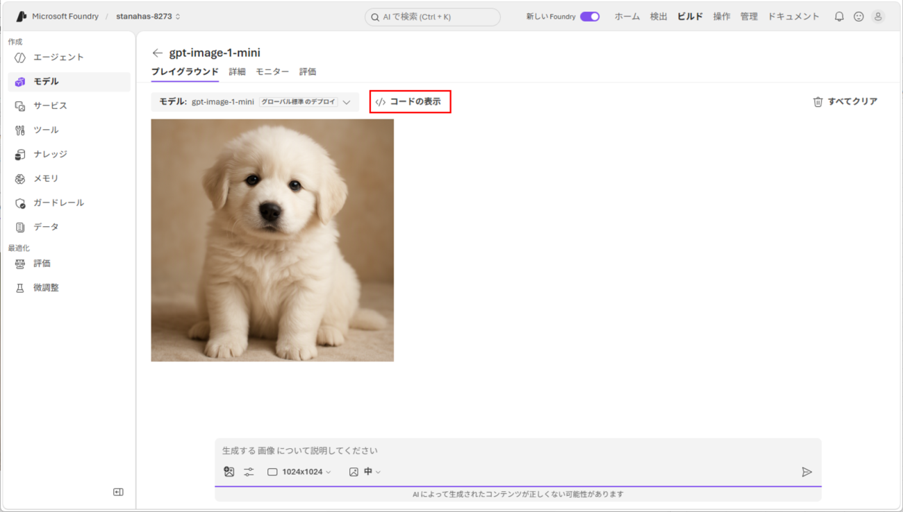Viewport: 903px width, 512px height.
Task: Go back with the left arrow icon
Action: click(x=158, y=53)
